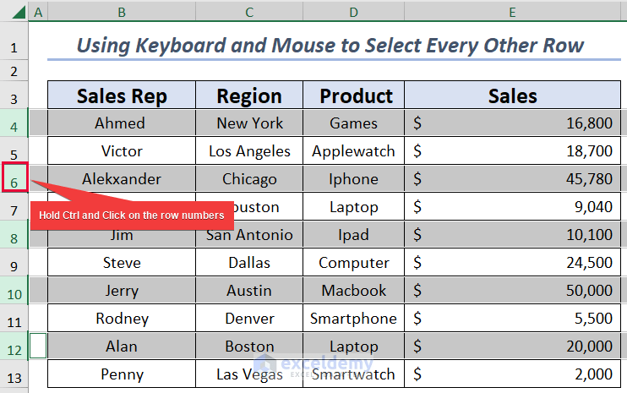Click the Applewatch product cell

[353, 151]
